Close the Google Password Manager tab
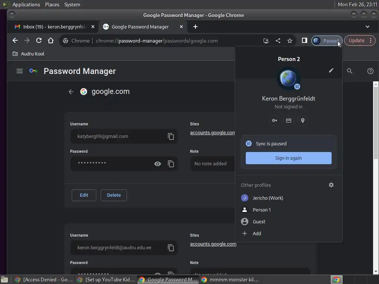Viewport: 379px width, 284px height. 181,27
